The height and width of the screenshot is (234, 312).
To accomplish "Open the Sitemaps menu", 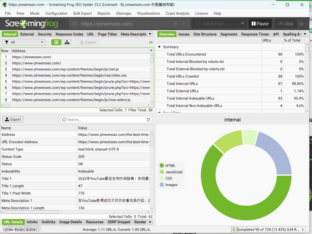I will point(123,13).
